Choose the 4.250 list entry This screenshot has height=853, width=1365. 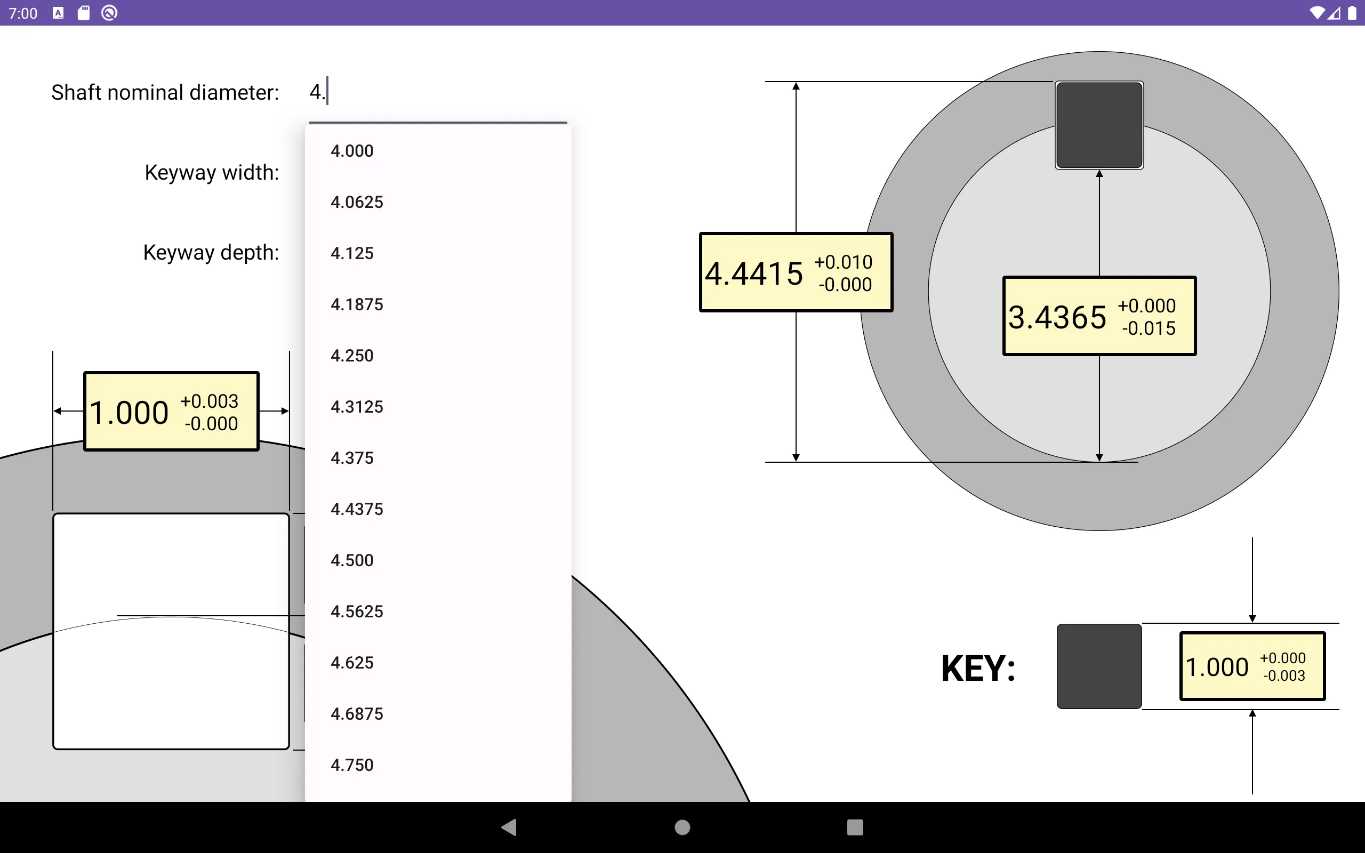click(438, 356)
